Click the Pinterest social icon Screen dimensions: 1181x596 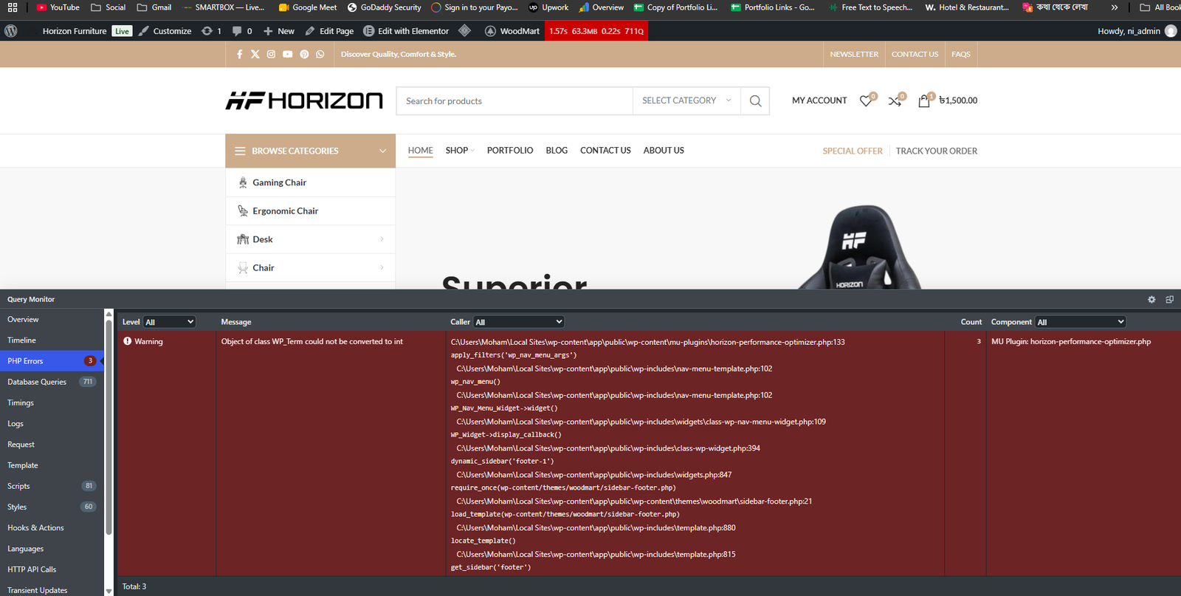tap(304, 54)
